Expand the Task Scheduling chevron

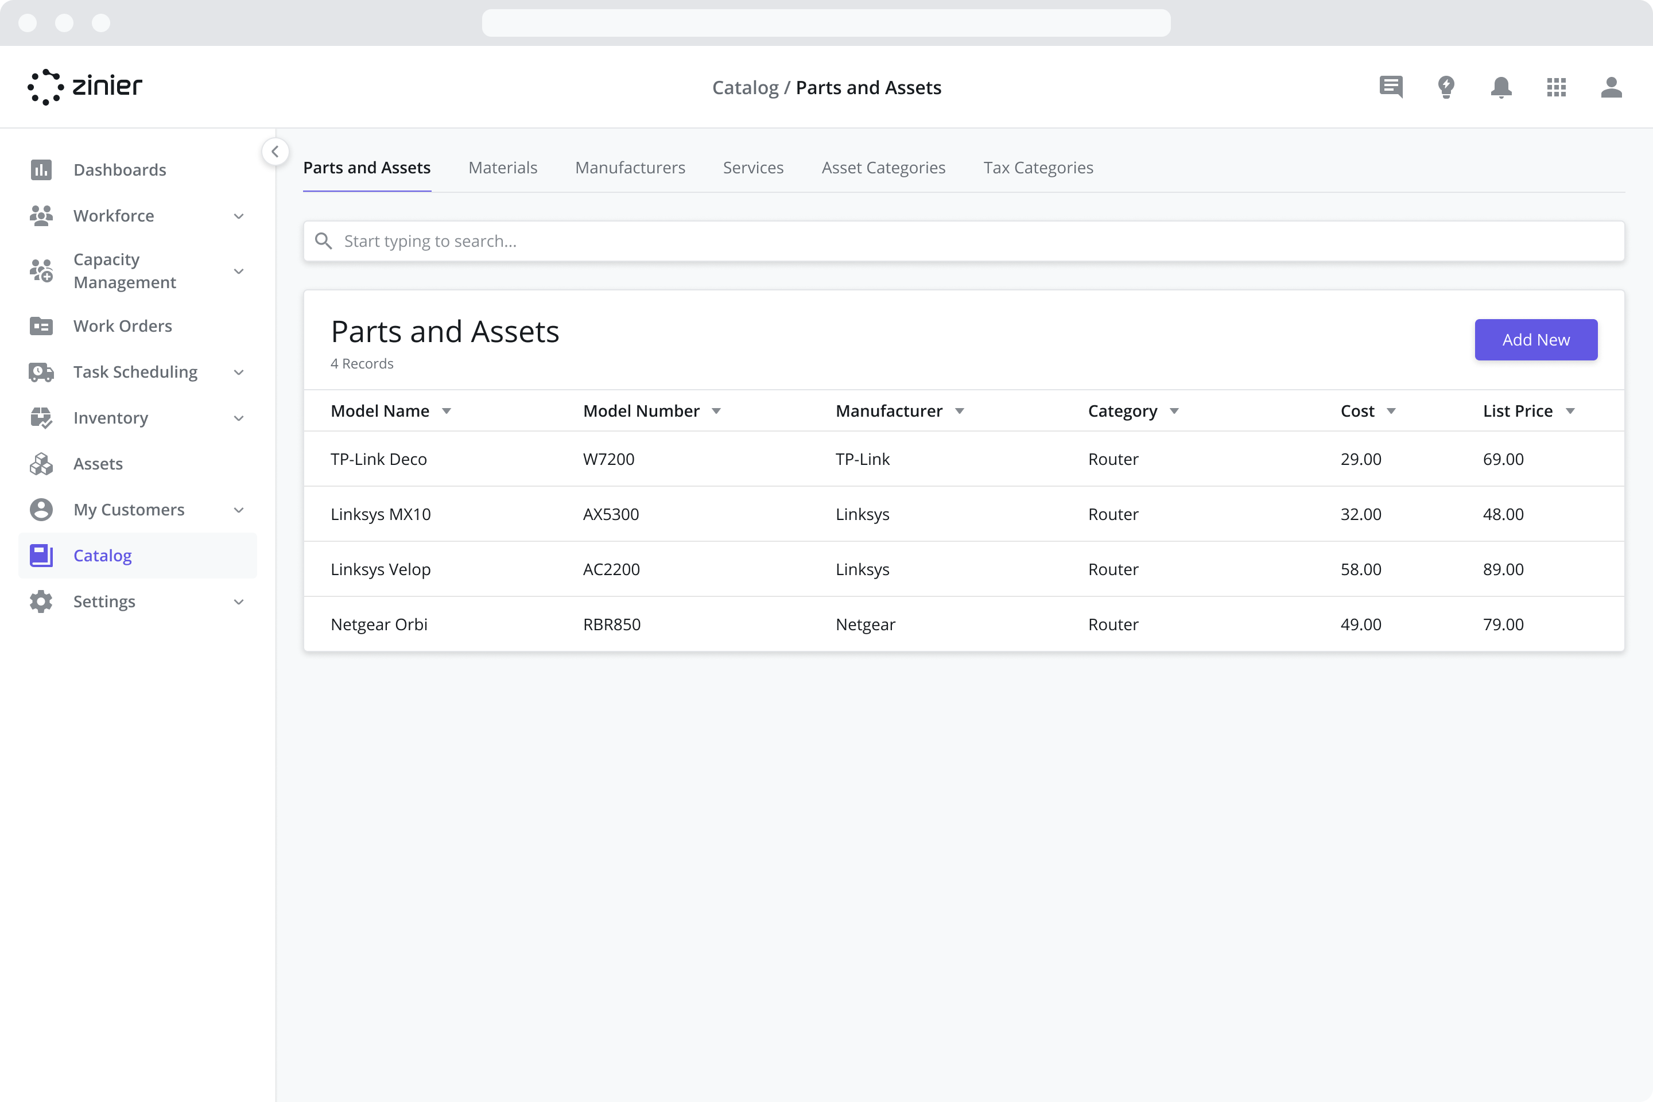239,372
